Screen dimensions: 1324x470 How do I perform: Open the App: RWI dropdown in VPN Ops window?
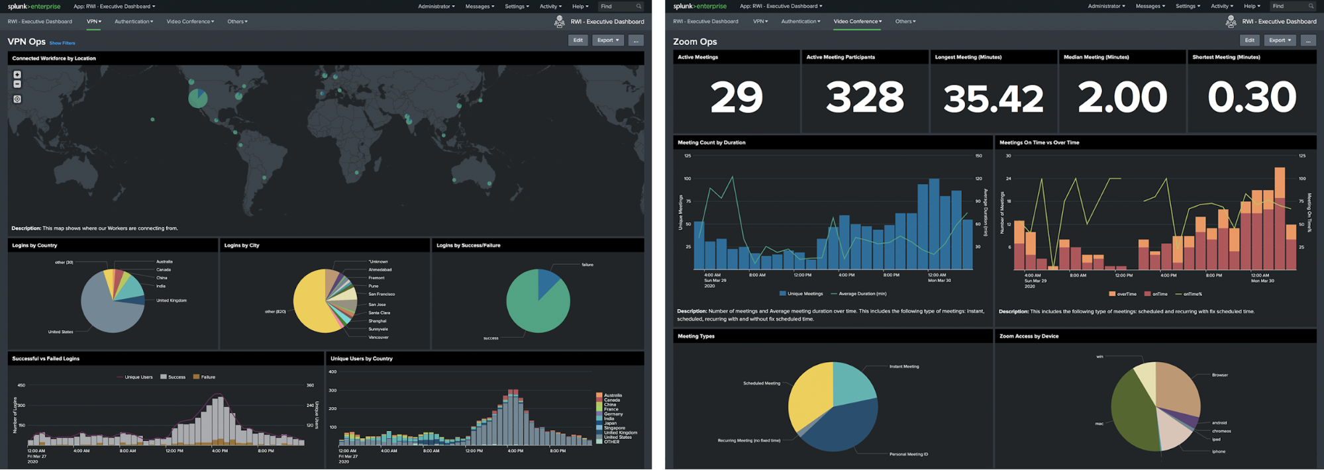pos(115,6)
